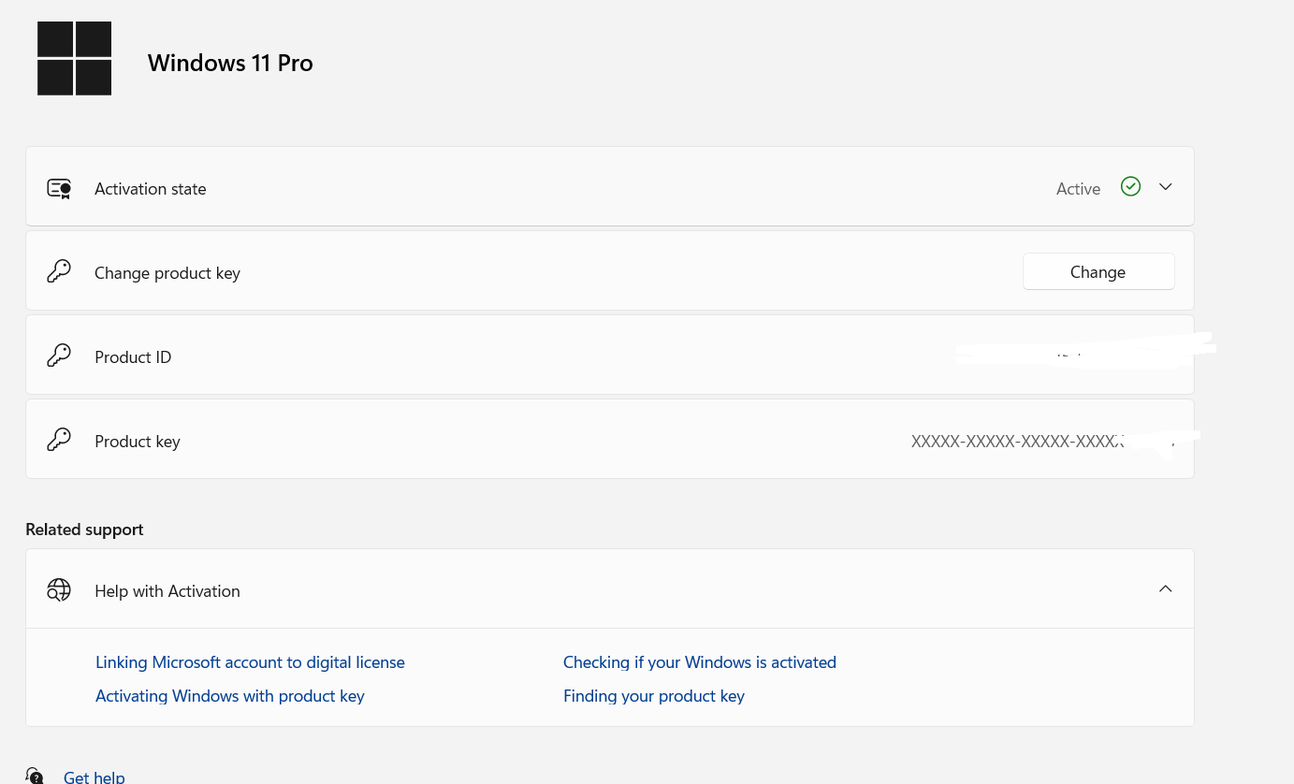Click the Change button for product key
The height and width of the screenshot is (784, 1294).
coord(1098,271)
